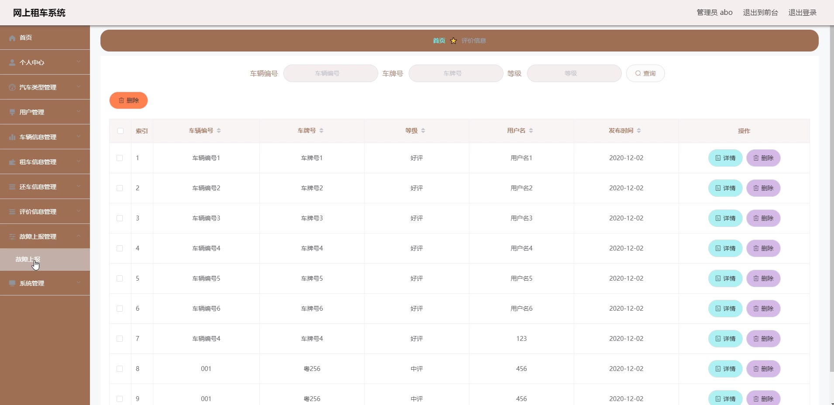The image size is (834, 405).
Task: Open 详情 for row 3 车辆编号3
Action: pyautogui.click(x=725, y=218)
